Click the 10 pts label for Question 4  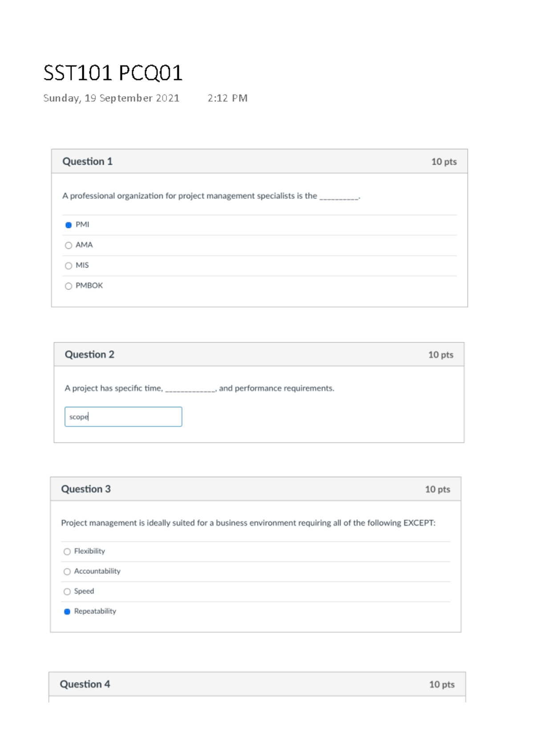441,685
